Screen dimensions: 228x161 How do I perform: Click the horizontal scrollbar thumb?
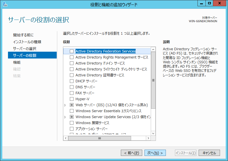(x=100, y=138)
